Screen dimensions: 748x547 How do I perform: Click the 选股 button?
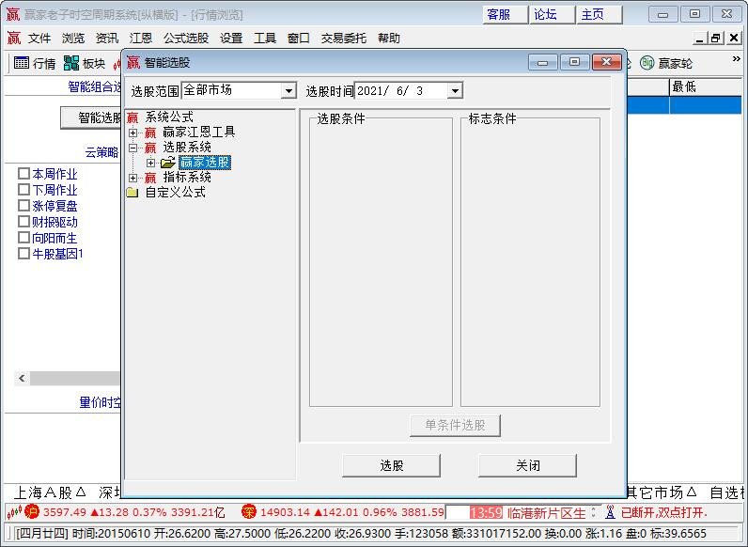click(x=391, y=465)
